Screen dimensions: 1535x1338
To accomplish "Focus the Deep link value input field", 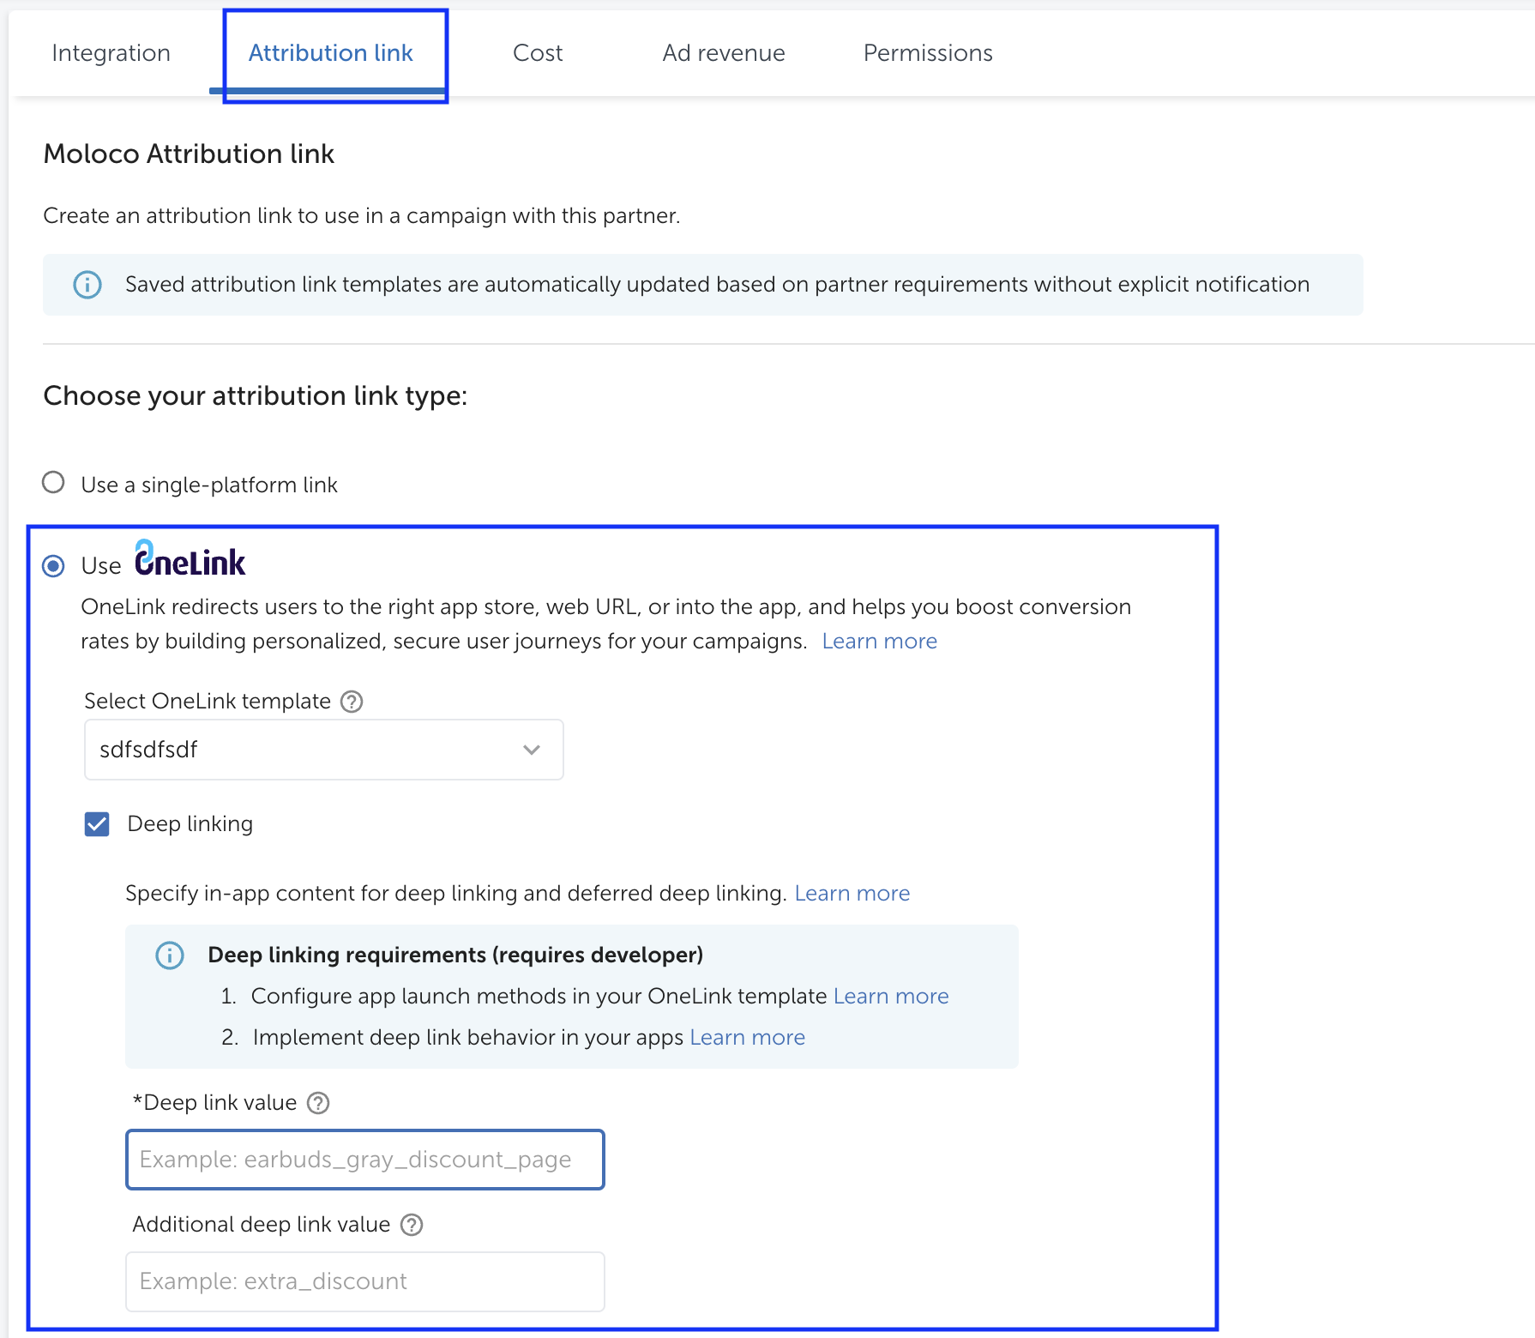I will point(365,1160).
